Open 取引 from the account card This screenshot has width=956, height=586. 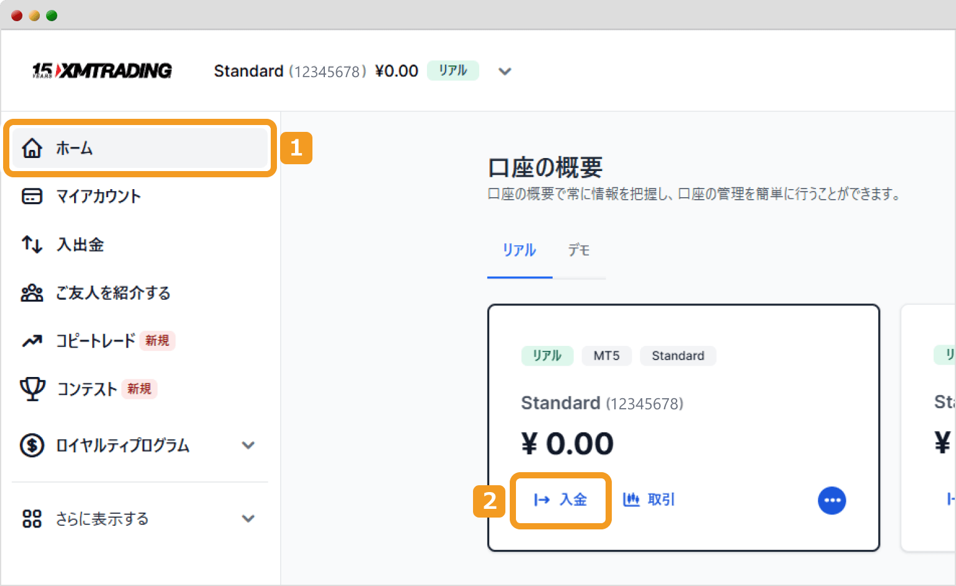(649, 500)
